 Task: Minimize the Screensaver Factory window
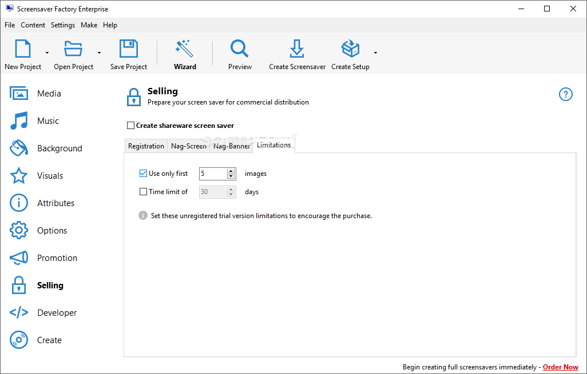click(521, 9)
